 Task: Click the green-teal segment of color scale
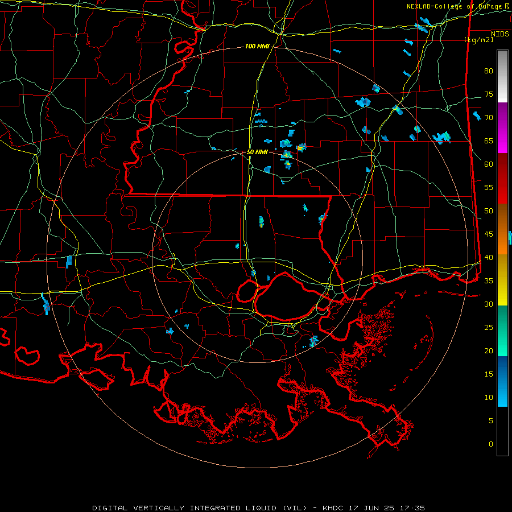(502, 331)
